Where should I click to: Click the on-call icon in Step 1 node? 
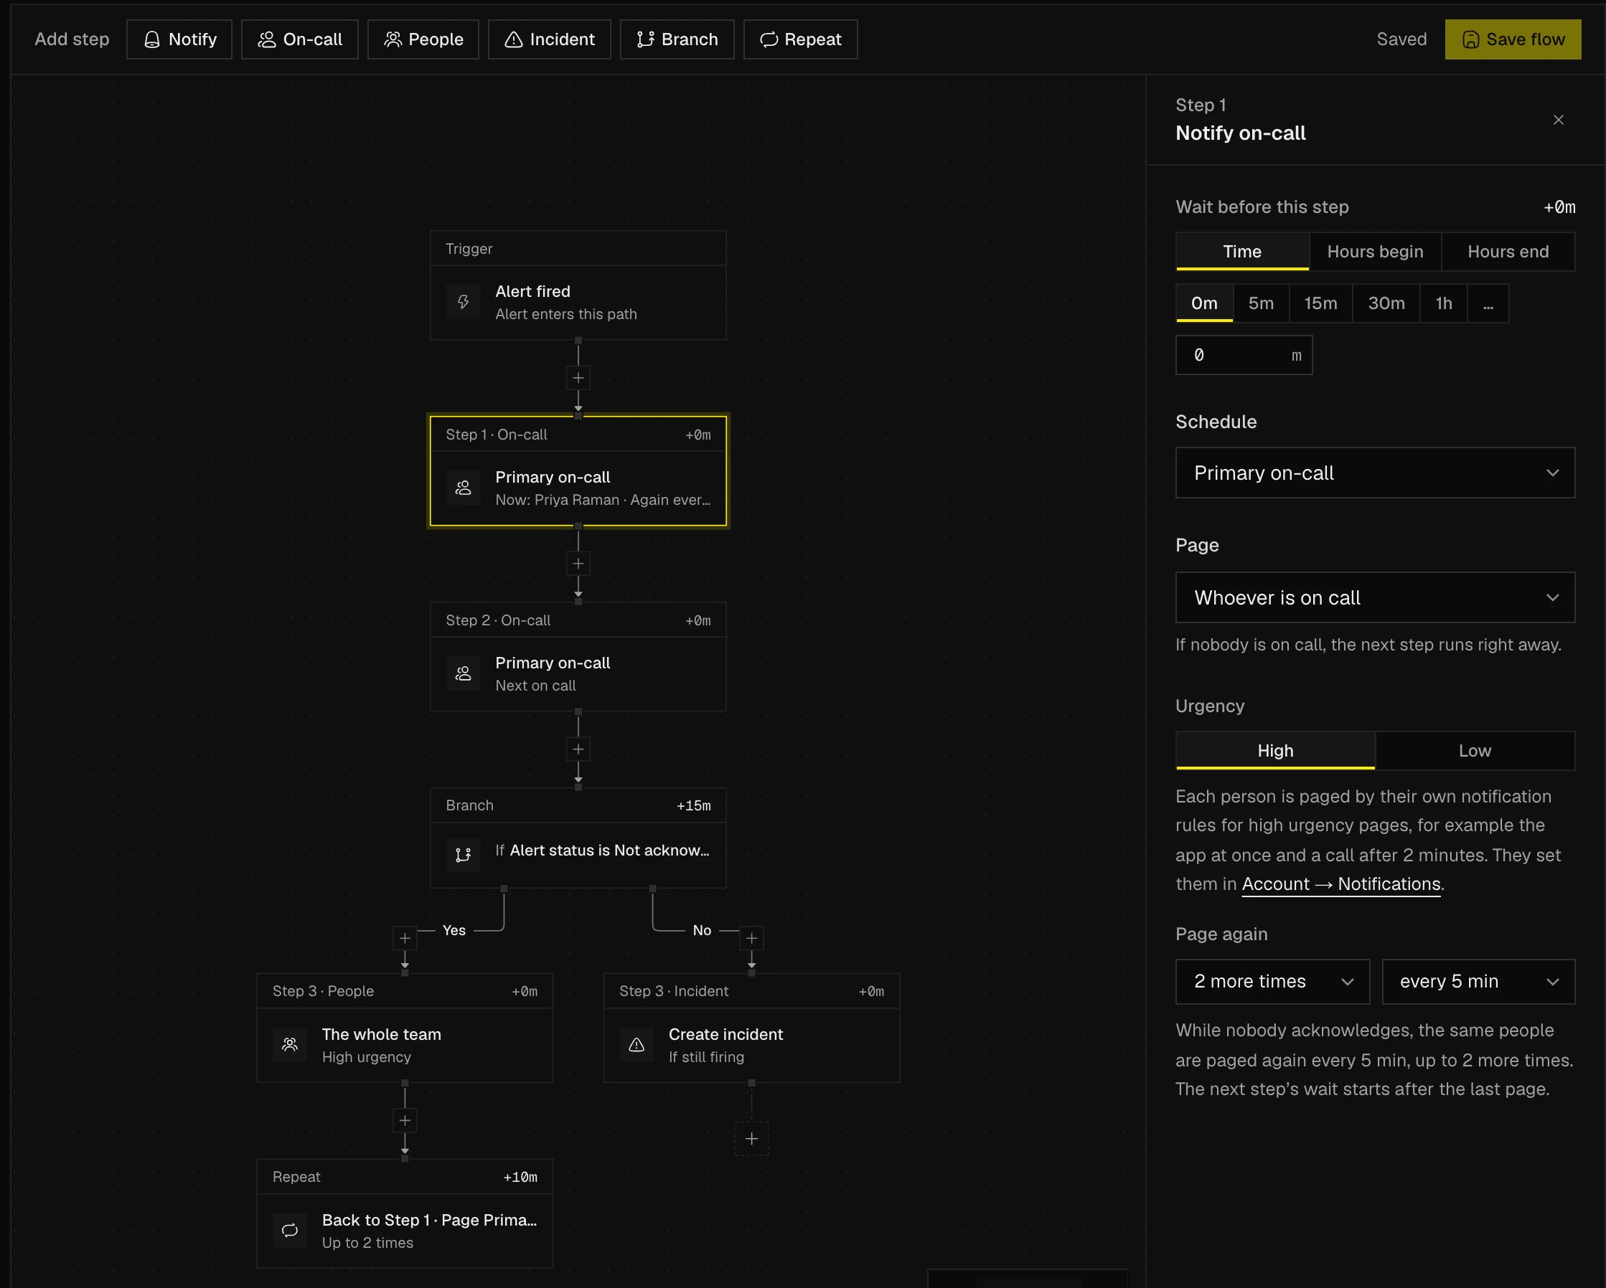tap(464, 488)
